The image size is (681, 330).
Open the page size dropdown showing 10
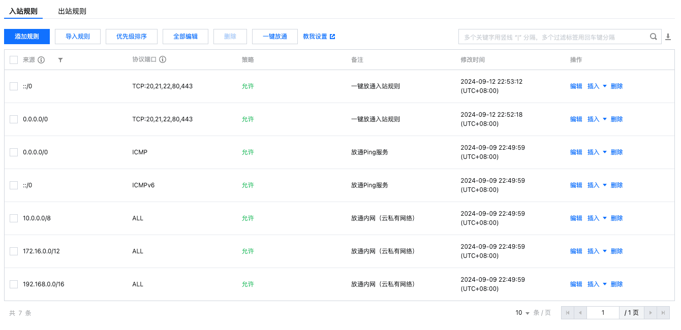[521, 313]
